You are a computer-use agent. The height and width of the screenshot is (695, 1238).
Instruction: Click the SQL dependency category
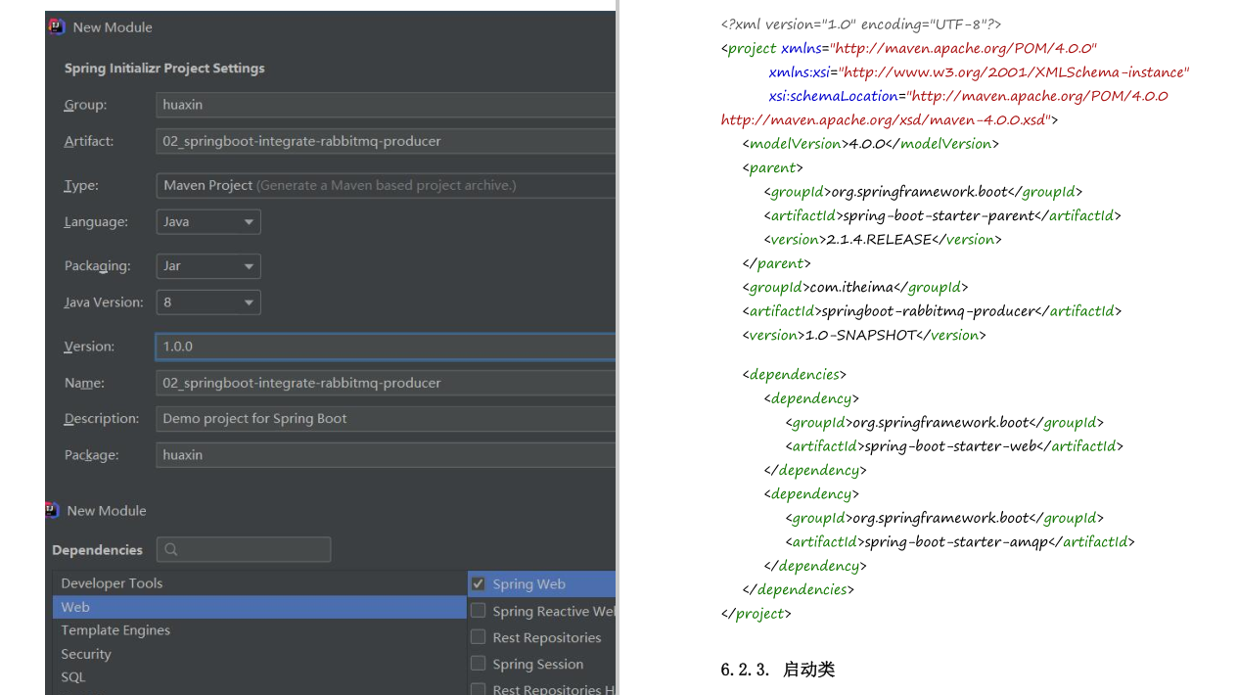pyautogui.click(x=72, y=676)
